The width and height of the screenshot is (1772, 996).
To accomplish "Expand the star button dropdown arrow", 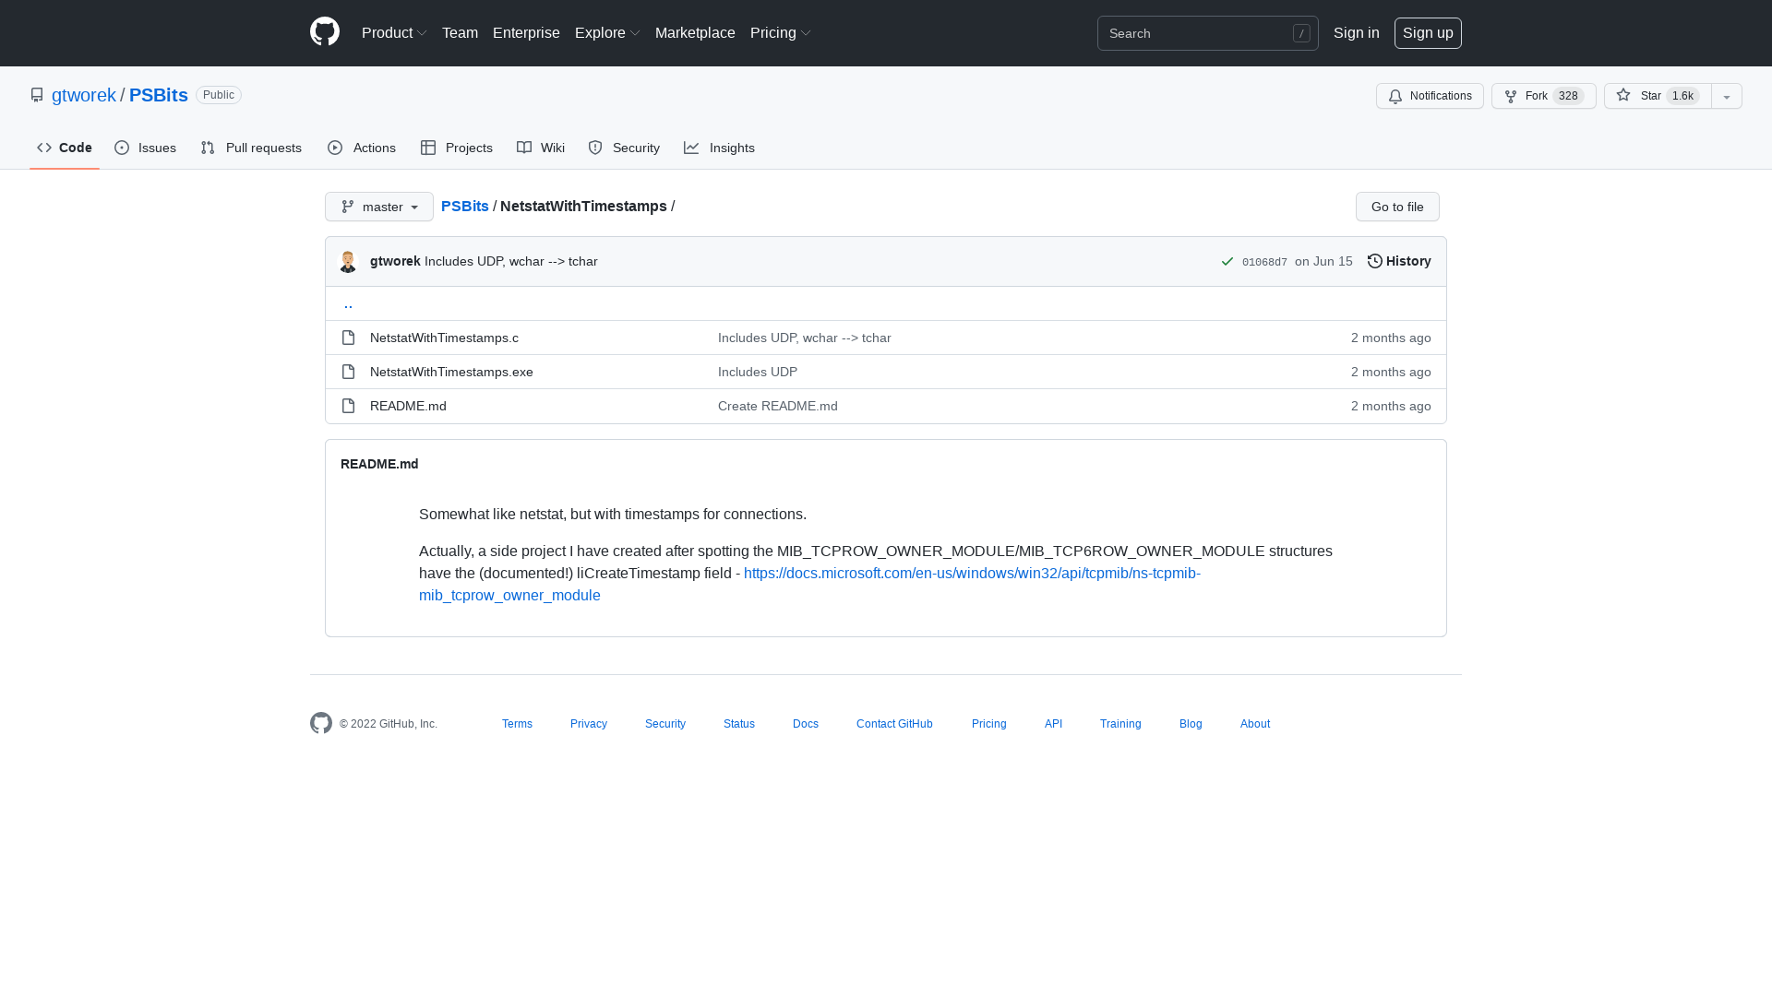I will pyautogui.click(x=1726, y=96).
